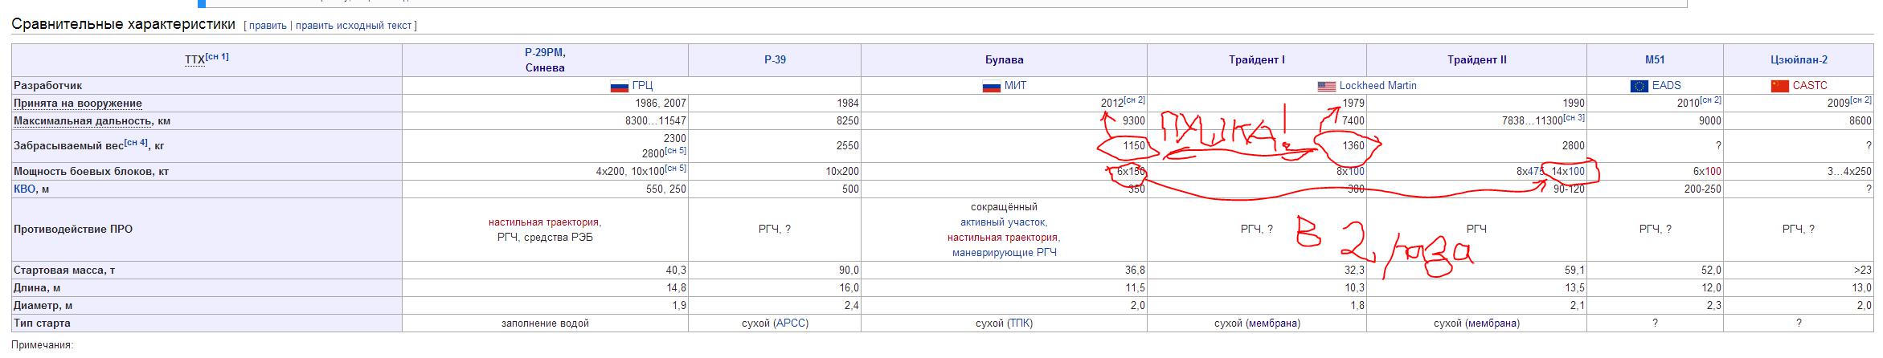This screenshot has height=358, width=1883.
Task: Open the АРСС launch type link
Action: [789, 323]
